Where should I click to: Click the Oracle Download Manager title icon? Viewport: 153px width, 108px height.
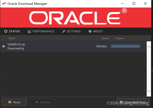(4, 4)
